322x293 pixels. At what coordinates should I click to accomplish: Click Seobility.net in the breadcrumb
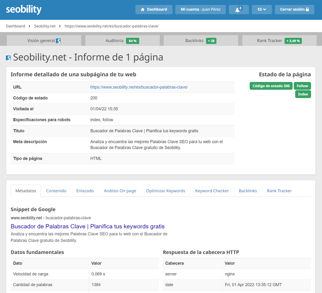coord(45,26)
